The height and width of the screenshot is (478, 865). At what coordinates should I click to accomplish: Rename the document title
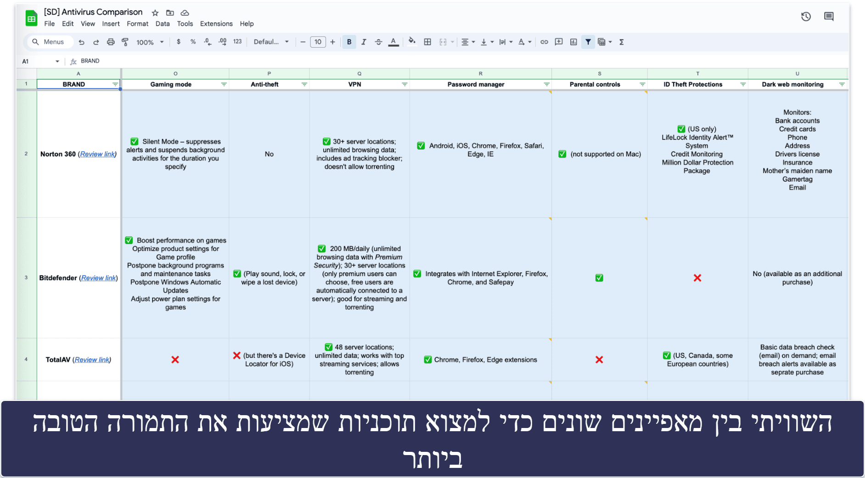coord(93,12)
